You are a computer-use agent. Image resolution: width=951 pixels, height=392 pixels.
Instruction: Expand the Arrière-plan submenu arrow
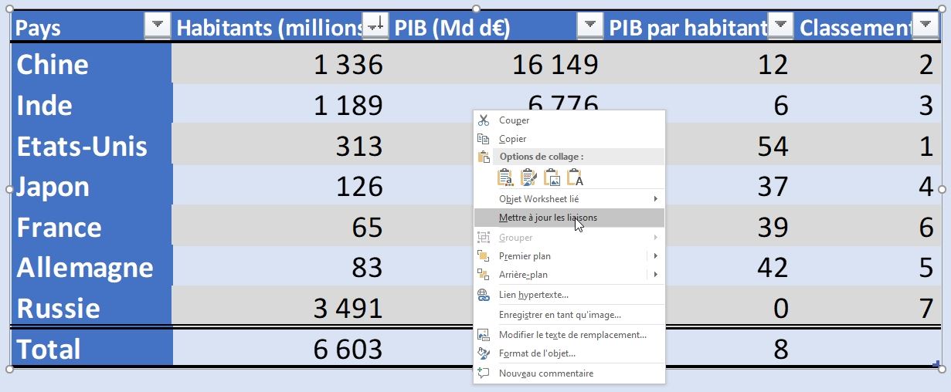pos(655,275)
